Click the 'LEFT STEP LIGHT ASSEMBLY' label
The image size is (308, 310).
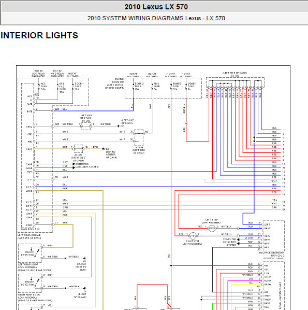pyautogui.click(x=211, y=221)
